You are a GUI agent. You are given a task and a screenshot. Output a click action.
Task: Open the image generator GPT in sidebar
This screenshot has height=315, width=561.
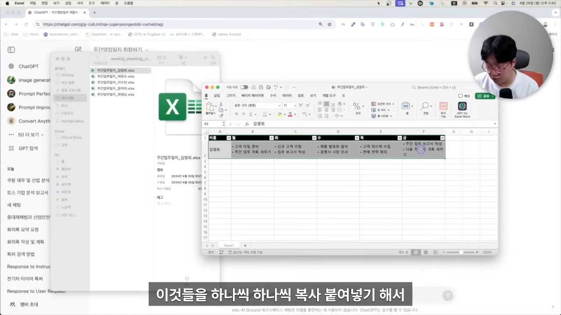pyautogui.click(x=26, y=80)
